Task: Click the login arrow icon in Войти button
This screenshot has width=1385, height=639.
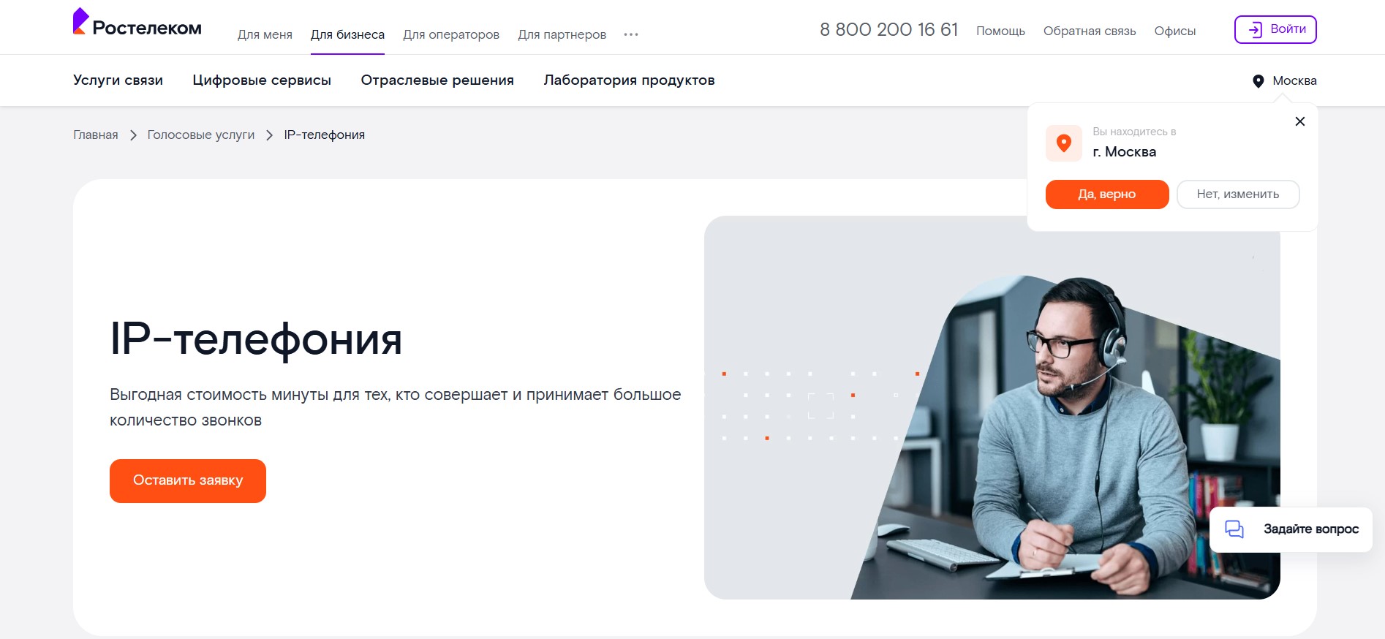Action: [x=1255, y=29]
